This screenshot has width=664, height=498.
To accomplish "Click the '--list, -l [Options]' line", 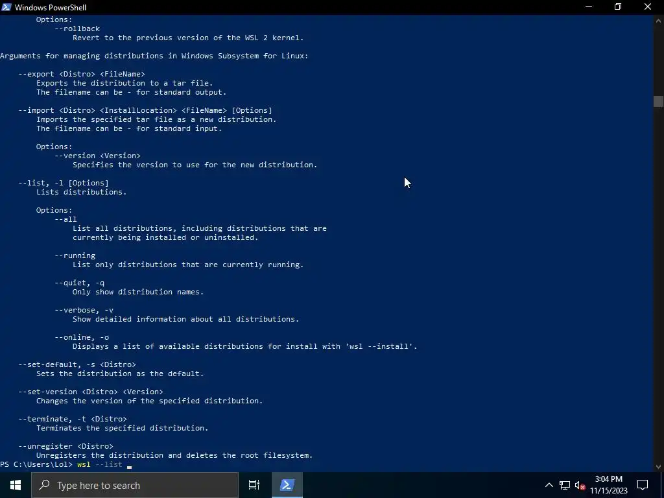I will (64, 182).
